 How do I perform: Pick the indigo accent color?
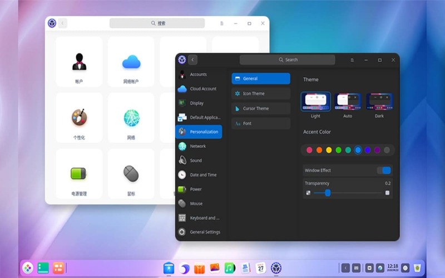tap(368, 150)
